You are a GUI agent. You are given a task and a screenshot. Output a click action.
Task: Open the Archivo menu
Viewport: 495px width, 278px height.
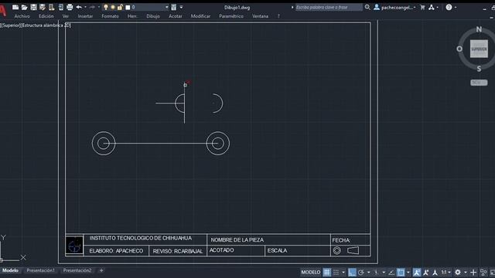point(22,16)
